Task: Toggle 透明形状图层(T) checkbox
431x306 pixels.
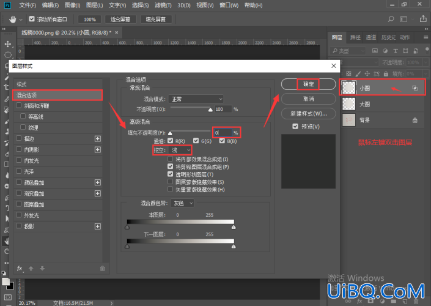Action: click(171, 174)
